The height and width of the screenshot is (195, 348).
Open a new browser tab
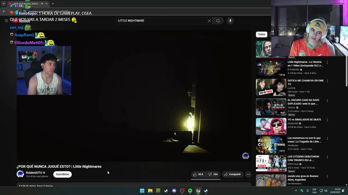(x=53, y=4)
